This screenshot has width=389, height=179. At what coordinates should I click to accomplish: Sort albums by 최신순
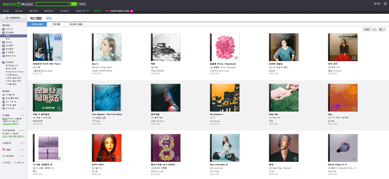point(367,30)
